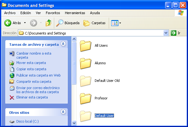Screen dimensions: 188x127
Task: Open the dropdown arrow next to Atrás
Action: [x=25, y=23]
